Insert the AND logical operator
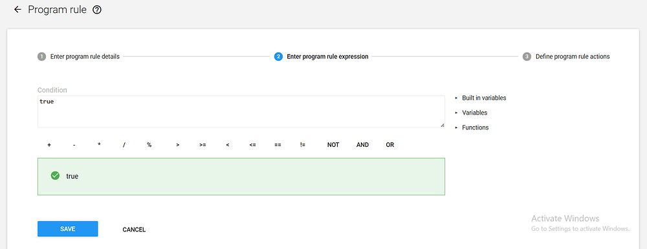Screen dimensions: 647x249 tap(362, 145)
